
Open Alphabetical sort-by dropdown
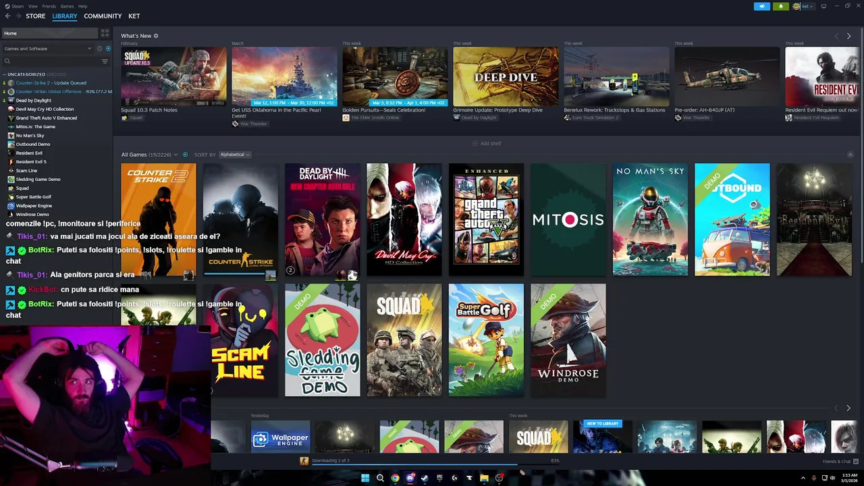[235, 155]
